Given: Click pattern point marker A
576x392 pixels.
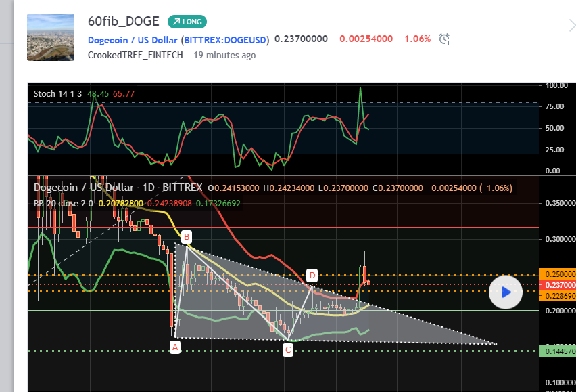Looking at the screenshot, I should coord(174,347).
